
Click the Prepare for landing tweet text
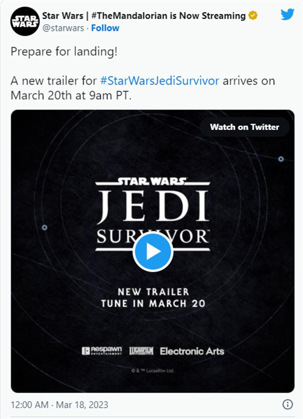pos(64,51)
